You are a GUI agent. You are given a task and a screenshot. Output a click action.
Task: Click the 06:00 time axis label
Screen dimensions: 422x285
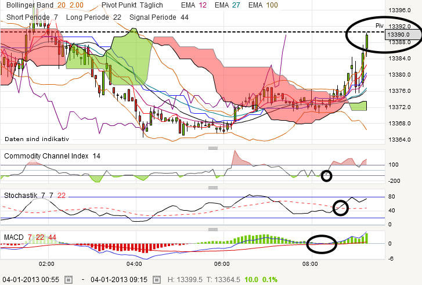pyautogui.click(x=222, y=264)
